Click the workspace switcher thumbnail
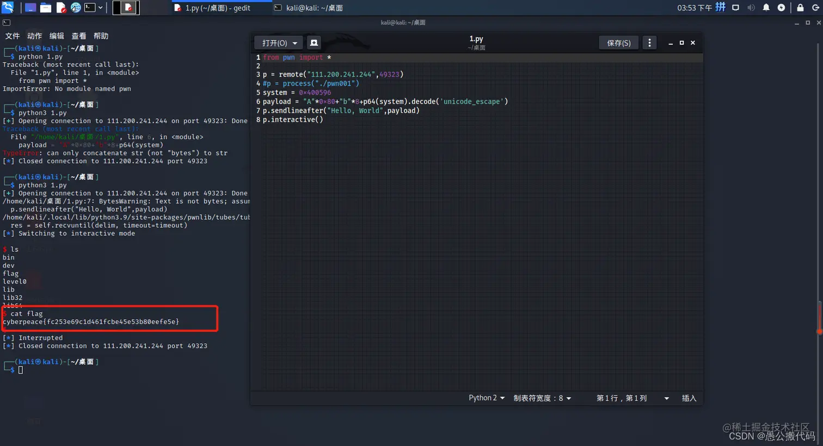Screen dimensions: 823x446 tap(126, 8)
